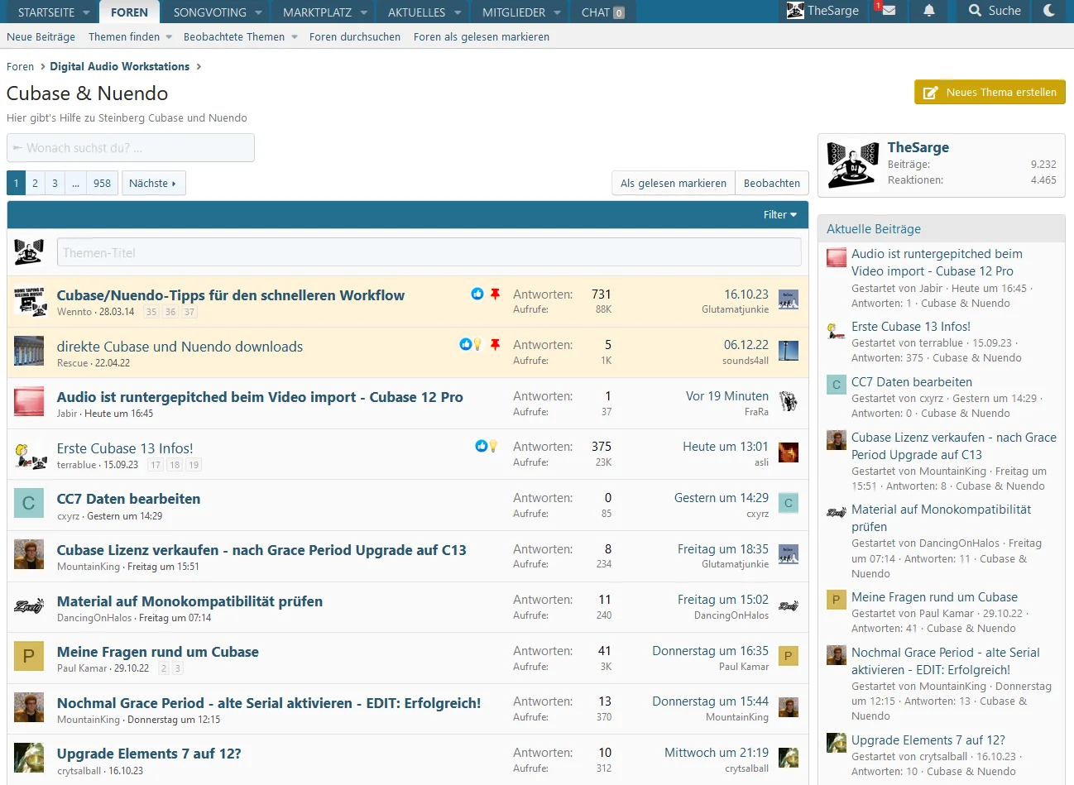Click the Als gelesen markieren button
Screen dimensions: 1074x785
coord(674,184)
